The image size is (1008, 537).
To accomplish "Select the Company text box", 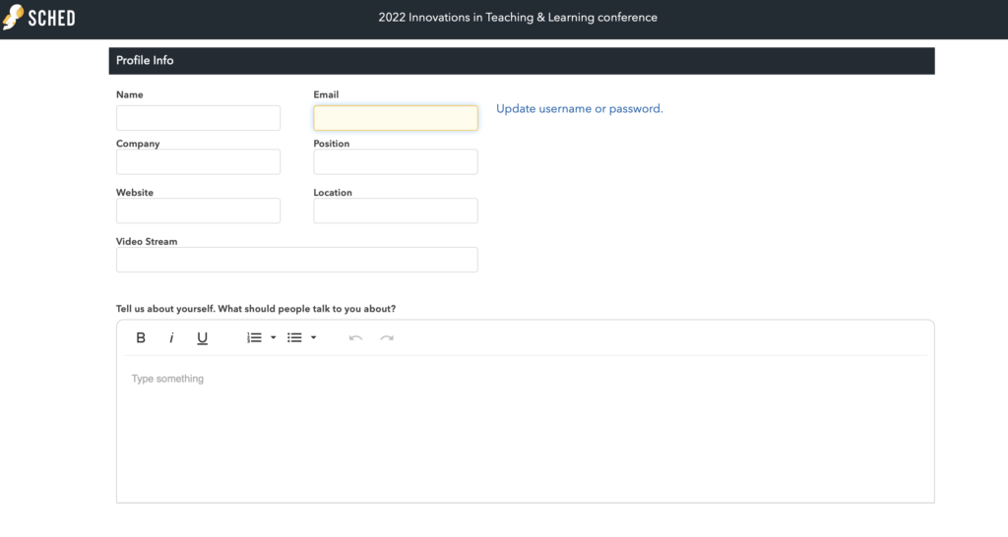I will pyautogui.click(x=198, y=162).
